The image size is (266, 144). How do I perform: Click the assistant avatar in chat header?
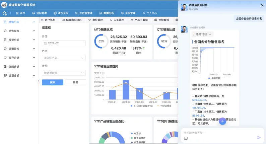tap(184, 7)
